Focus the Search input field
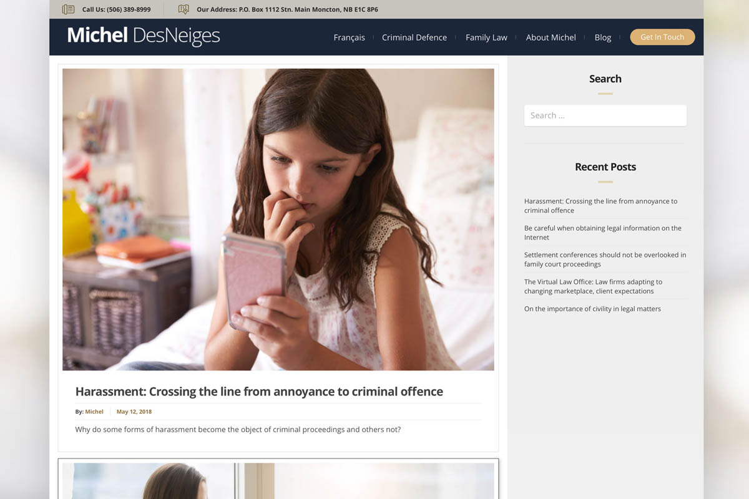Image resolution: width=749 pixels, height=499 pixels. 605,115
